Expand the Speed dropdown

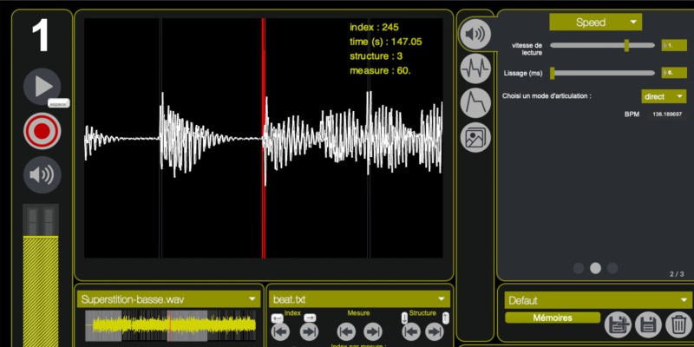595,22
